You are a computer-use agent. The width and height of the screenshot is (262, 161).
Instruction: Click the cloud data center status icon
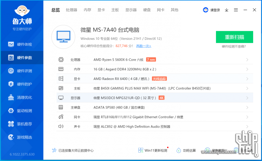[x=54, y=150]
